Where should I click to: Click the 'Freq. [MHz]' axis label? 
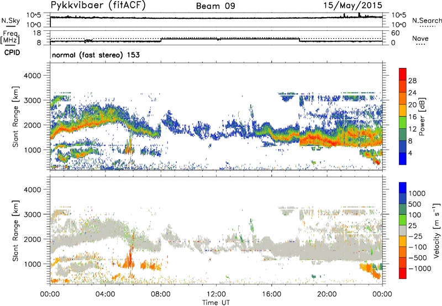[10, 37]
